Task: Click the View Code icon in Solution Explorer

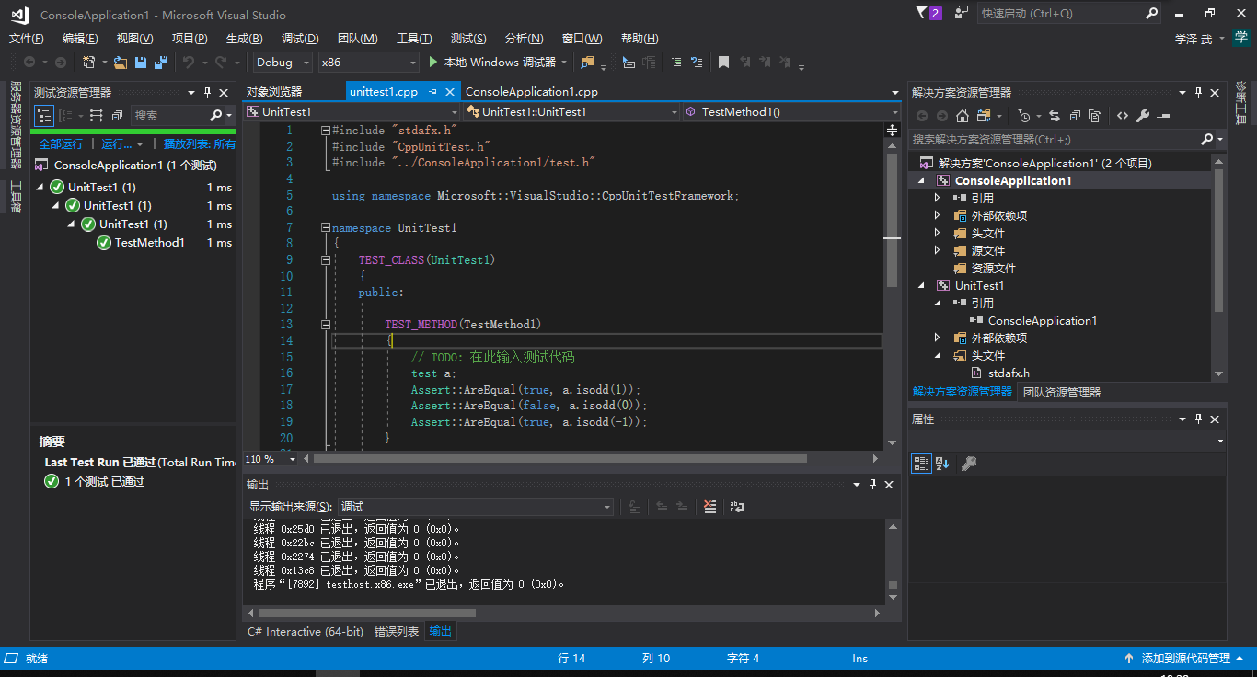Action: point(1123,116)
